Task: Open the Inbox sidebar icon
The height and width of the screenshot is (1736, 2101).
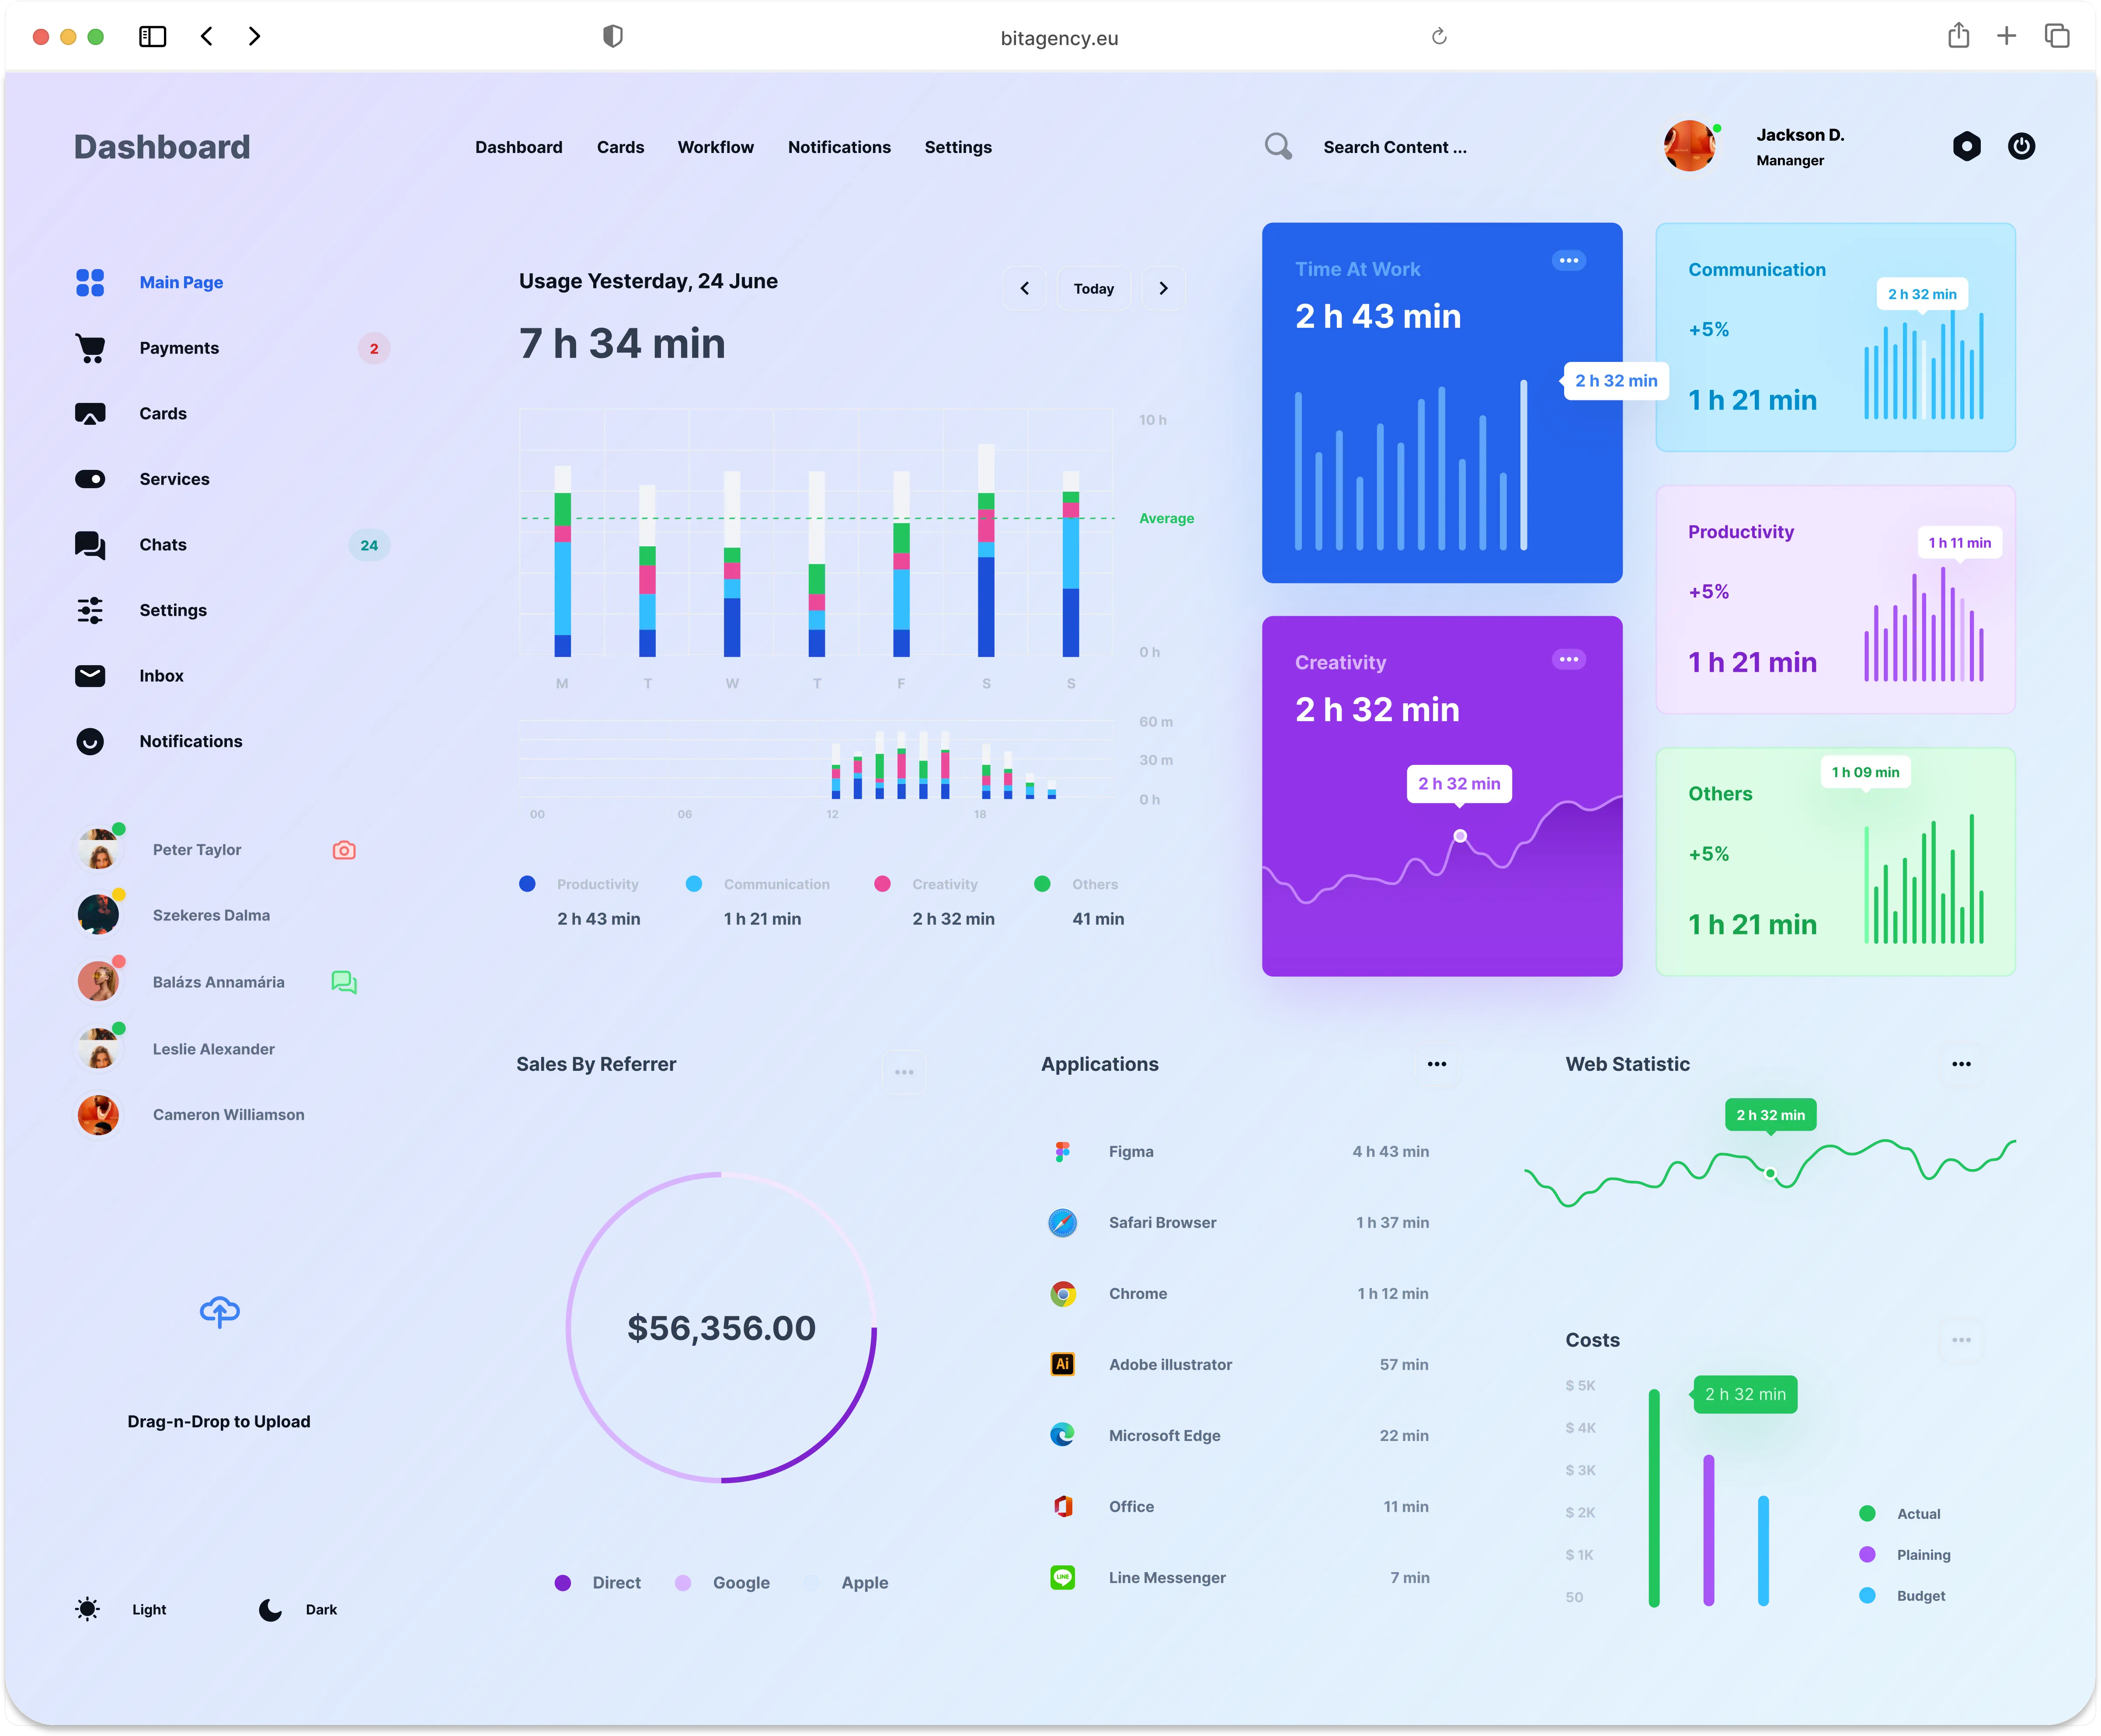Action: (89, 675)
